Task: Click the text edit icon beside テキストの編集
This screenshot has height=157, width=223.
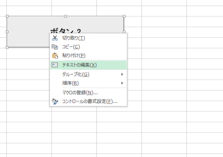Action: [54, 65]
